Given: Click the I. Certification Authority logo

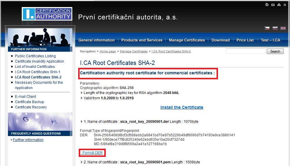Looking at the screenshot, I should [x=47, y=14].
